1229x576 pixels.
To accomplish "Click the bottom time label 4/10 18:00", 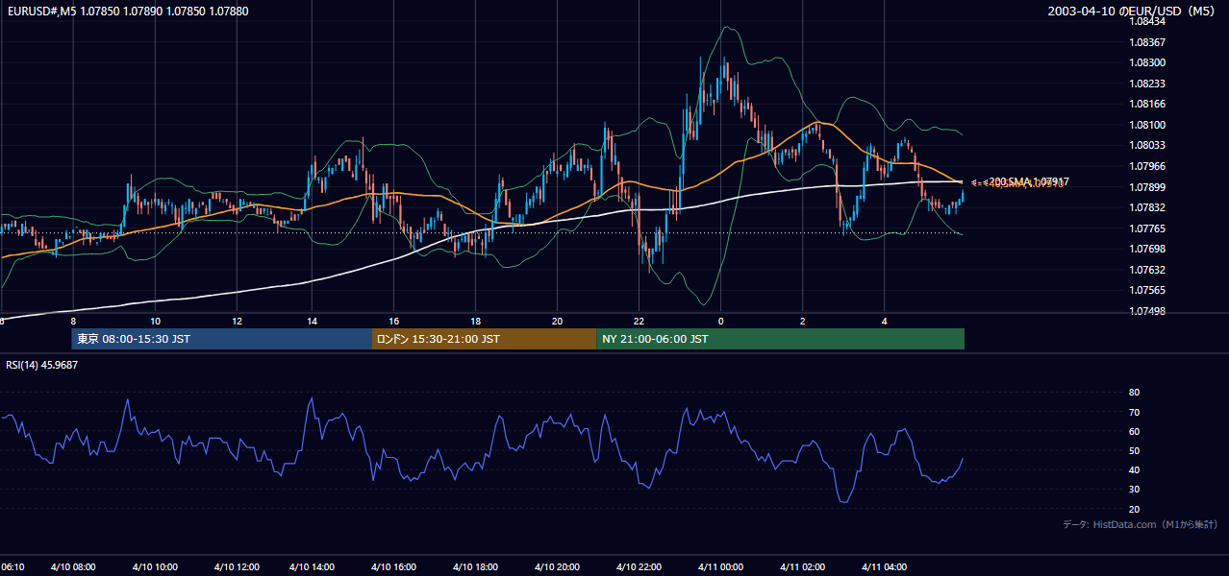I will coord(474,567).
